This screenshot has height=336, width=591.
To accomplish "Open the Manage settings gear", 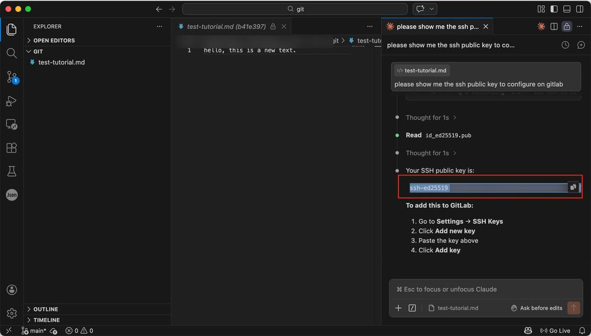I will pyautogui.click(x=11, y=313).
